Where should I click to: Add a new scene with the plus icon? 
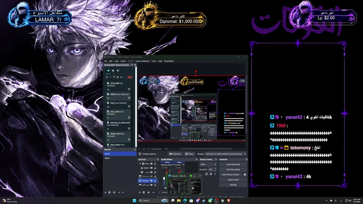click(105, 192)
